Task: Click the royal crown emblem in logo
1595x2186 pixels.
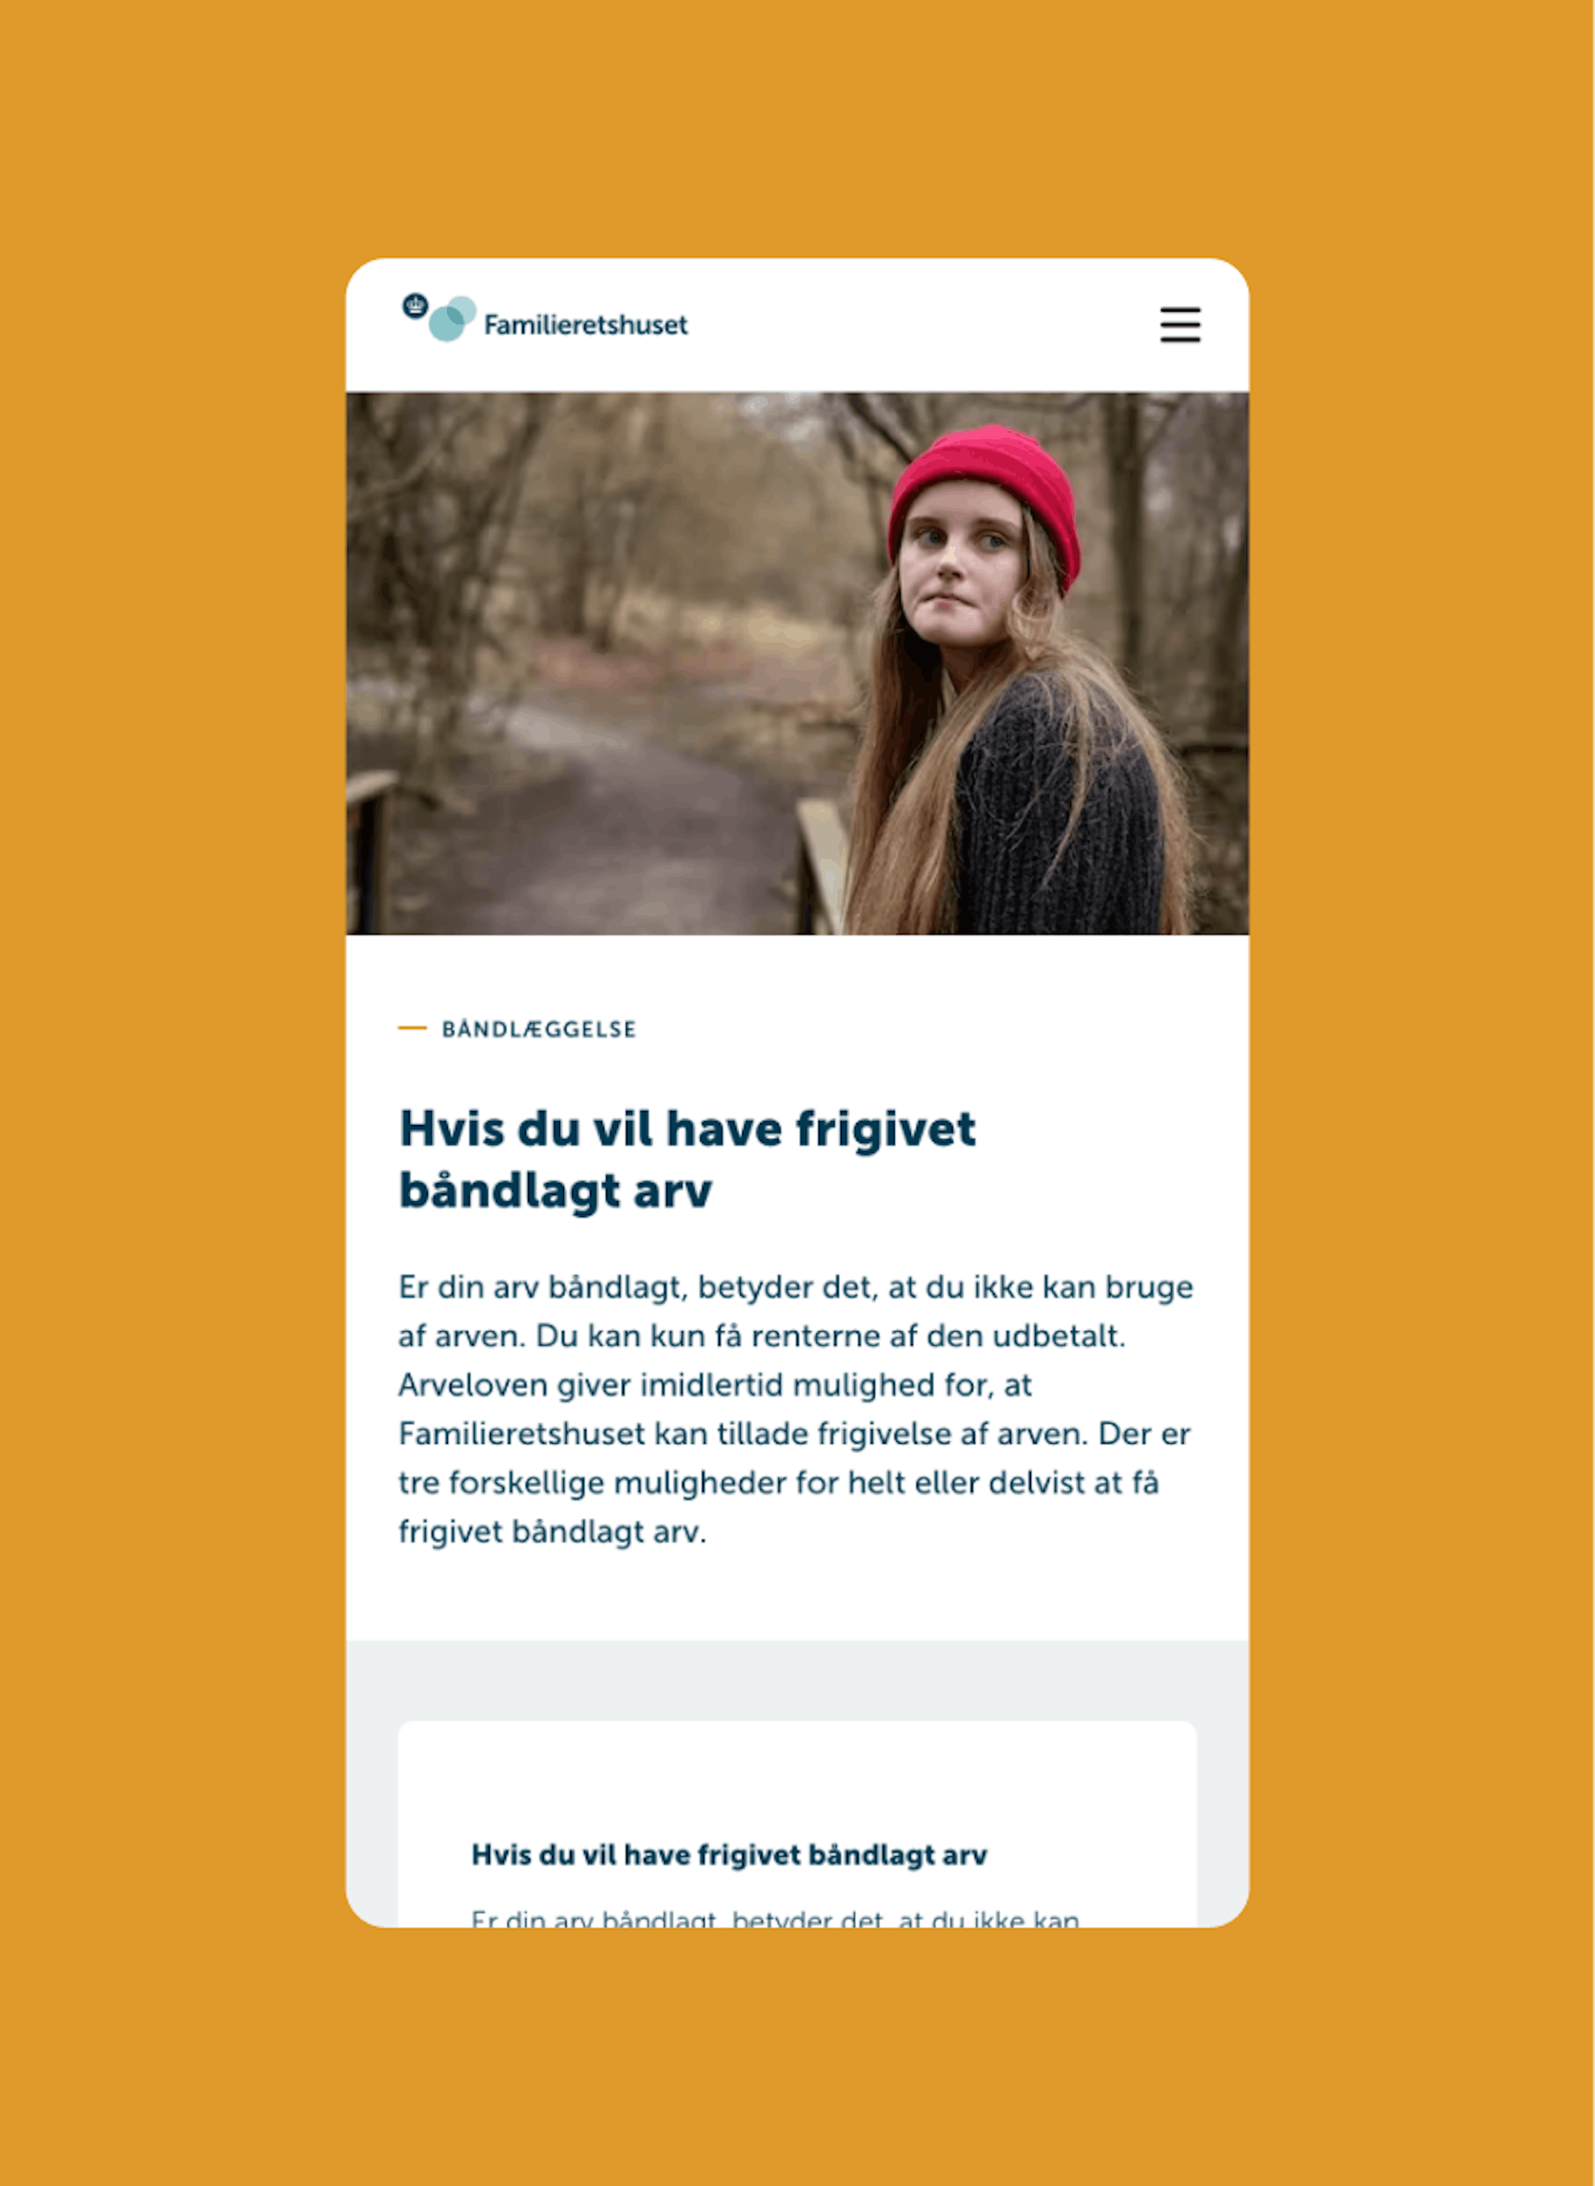Action: pos(415,306)
